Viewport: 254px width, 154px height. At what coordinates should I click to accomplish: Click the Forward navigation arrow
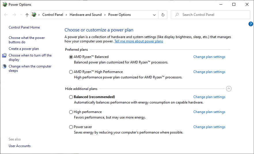pyautogui.click(x=14, y=15)
